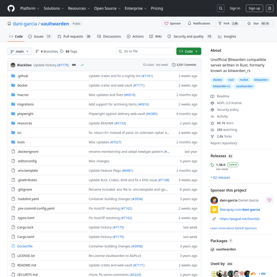Image resolution: width=277 pixels, height=277 pixels.
Task: Open pull request #6916 link
Action: coord(143,104)
